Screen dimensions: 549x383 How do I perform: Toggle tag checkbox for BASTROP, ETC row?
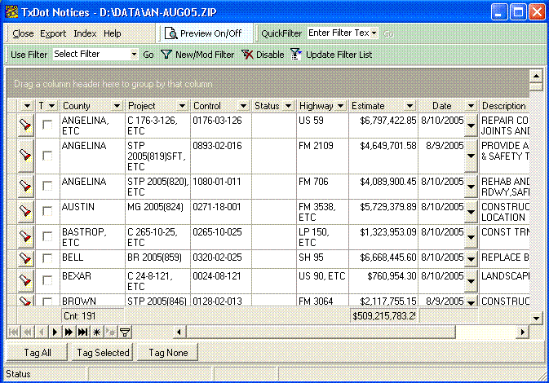47,237
